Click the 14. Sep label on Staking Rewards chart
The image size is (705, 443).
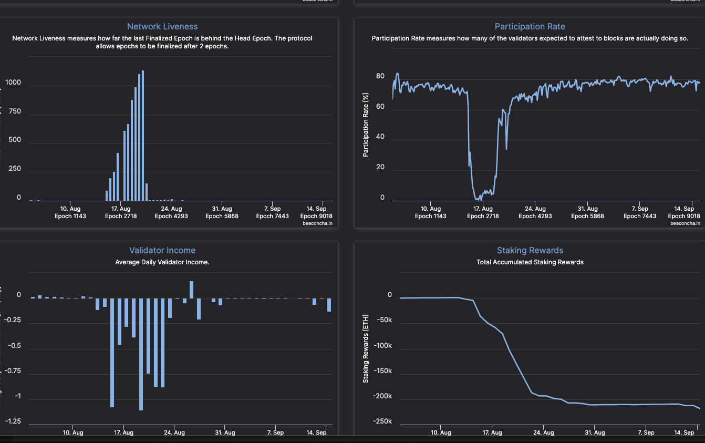(x=683, y=432)
